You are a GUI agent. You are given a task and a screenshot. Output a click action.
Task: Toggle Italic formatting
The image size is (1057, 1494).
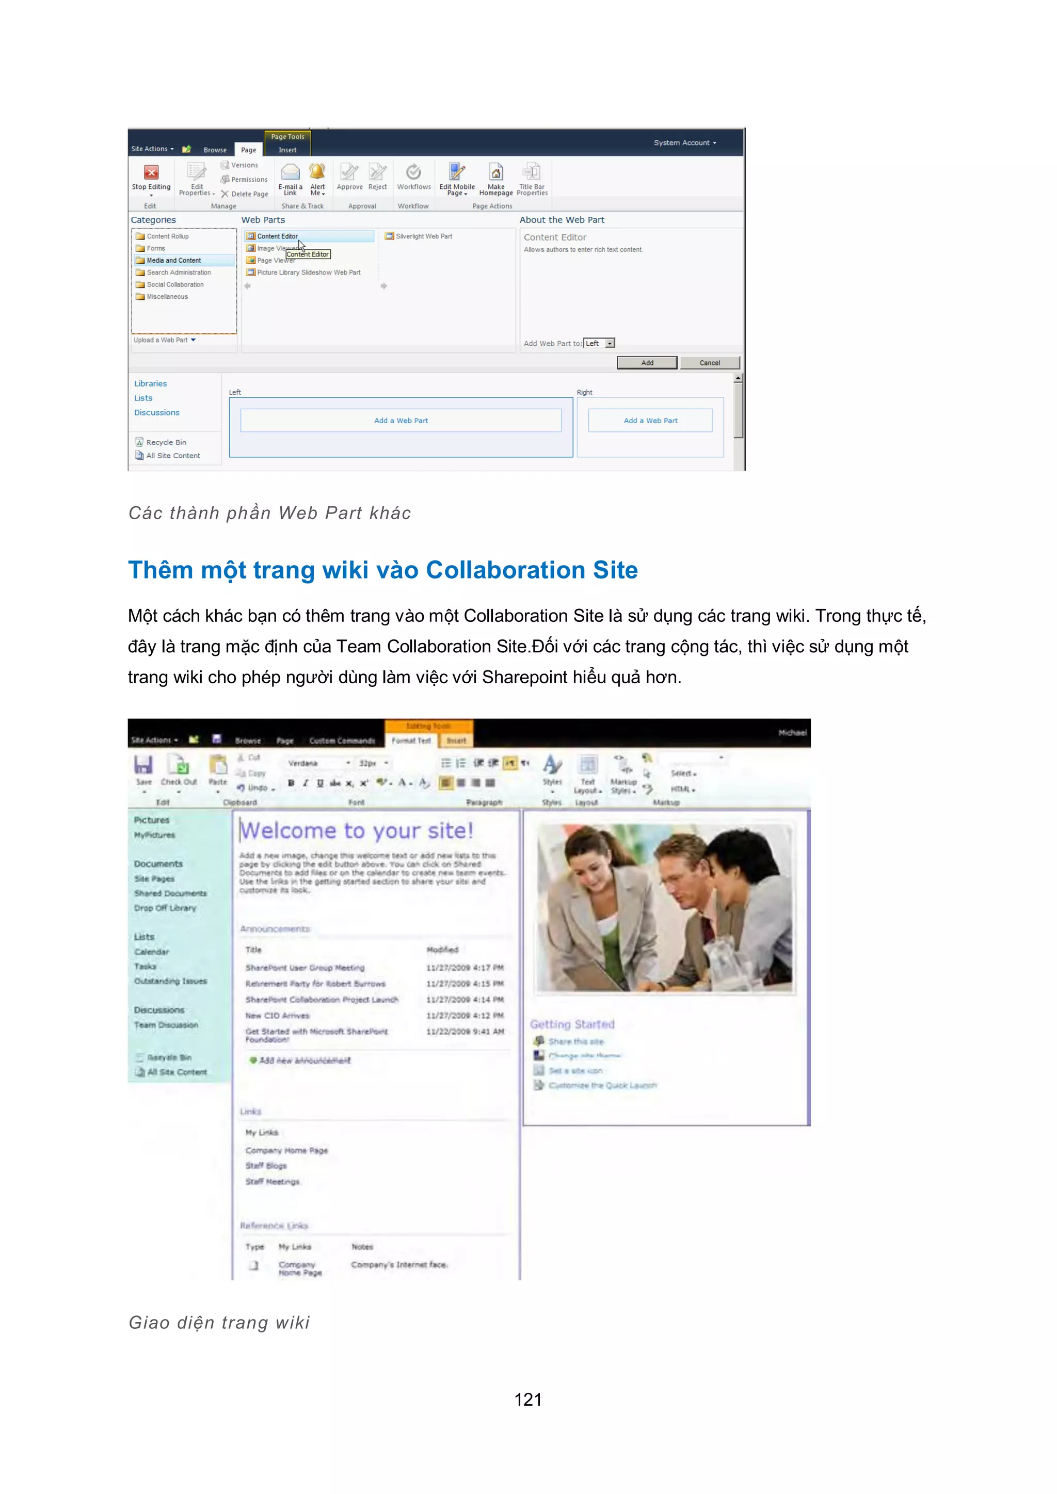(305, 783)
